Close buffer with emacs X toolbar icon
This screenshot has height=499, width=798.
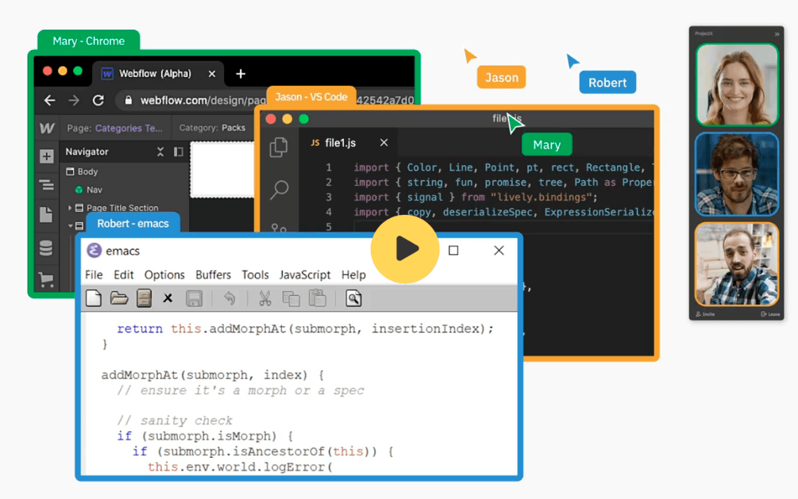168,298
